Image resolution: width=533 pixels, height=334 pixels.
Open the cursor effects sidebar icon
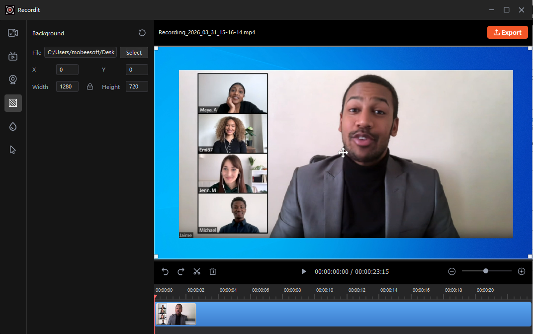[x=13, y=150]
